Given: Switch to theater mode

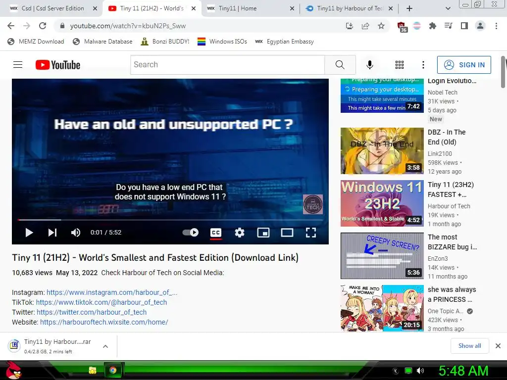Looking at the screenshot, I should tap(287, 233).
